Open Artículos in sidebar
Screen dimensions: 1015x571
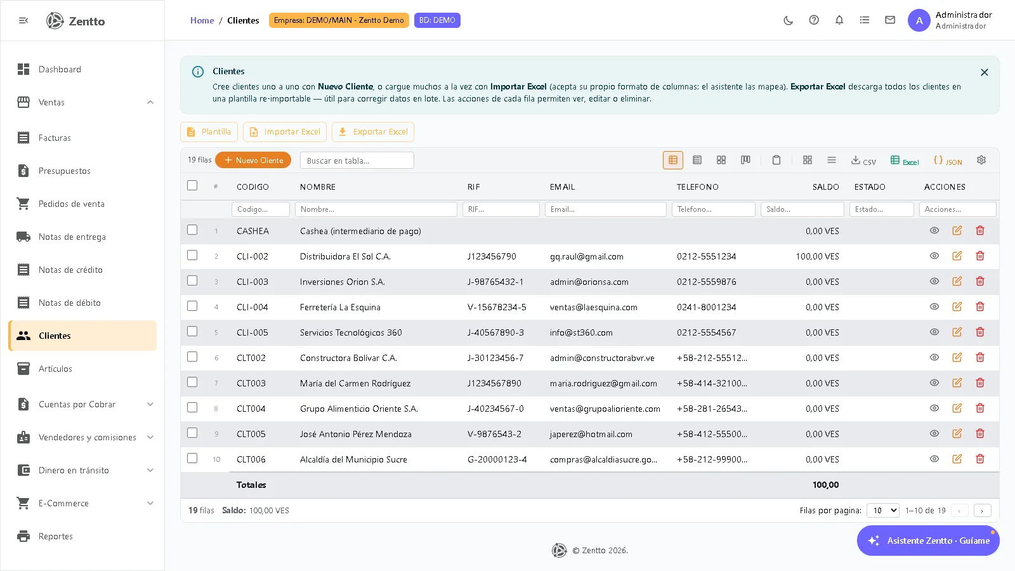point(82,369)
